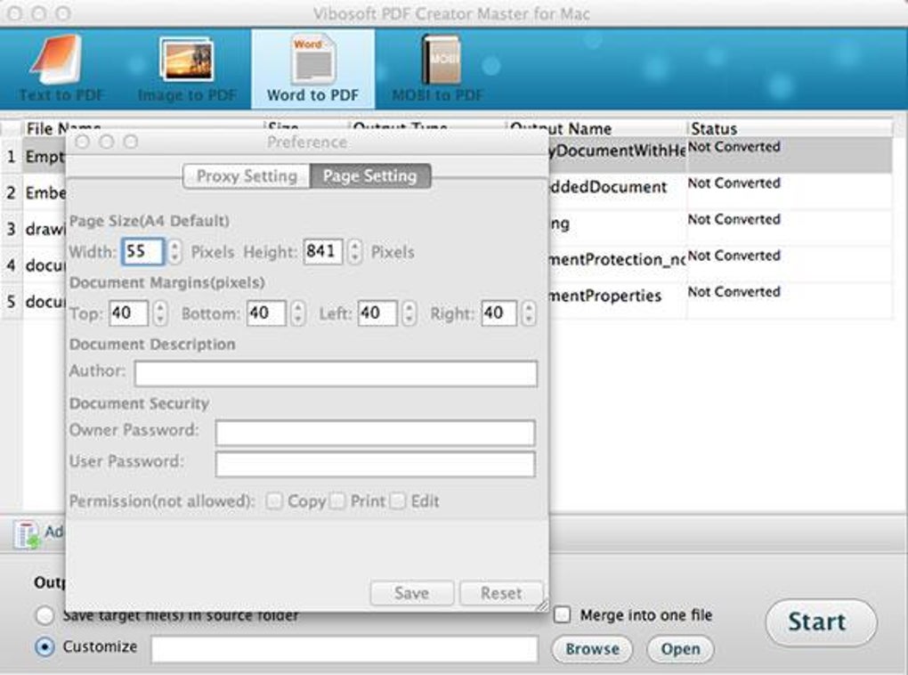The height and width of the screenshot is (675, 908).
Task: Select Save target file(s) in source folder
Action: (x=45, y=615)
